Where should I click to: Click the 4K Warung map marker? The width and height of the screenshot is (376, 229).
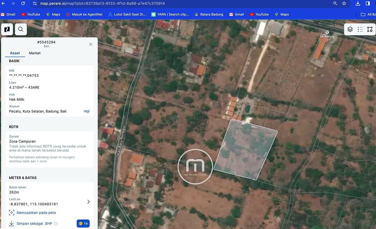click(x=327, y=32)
